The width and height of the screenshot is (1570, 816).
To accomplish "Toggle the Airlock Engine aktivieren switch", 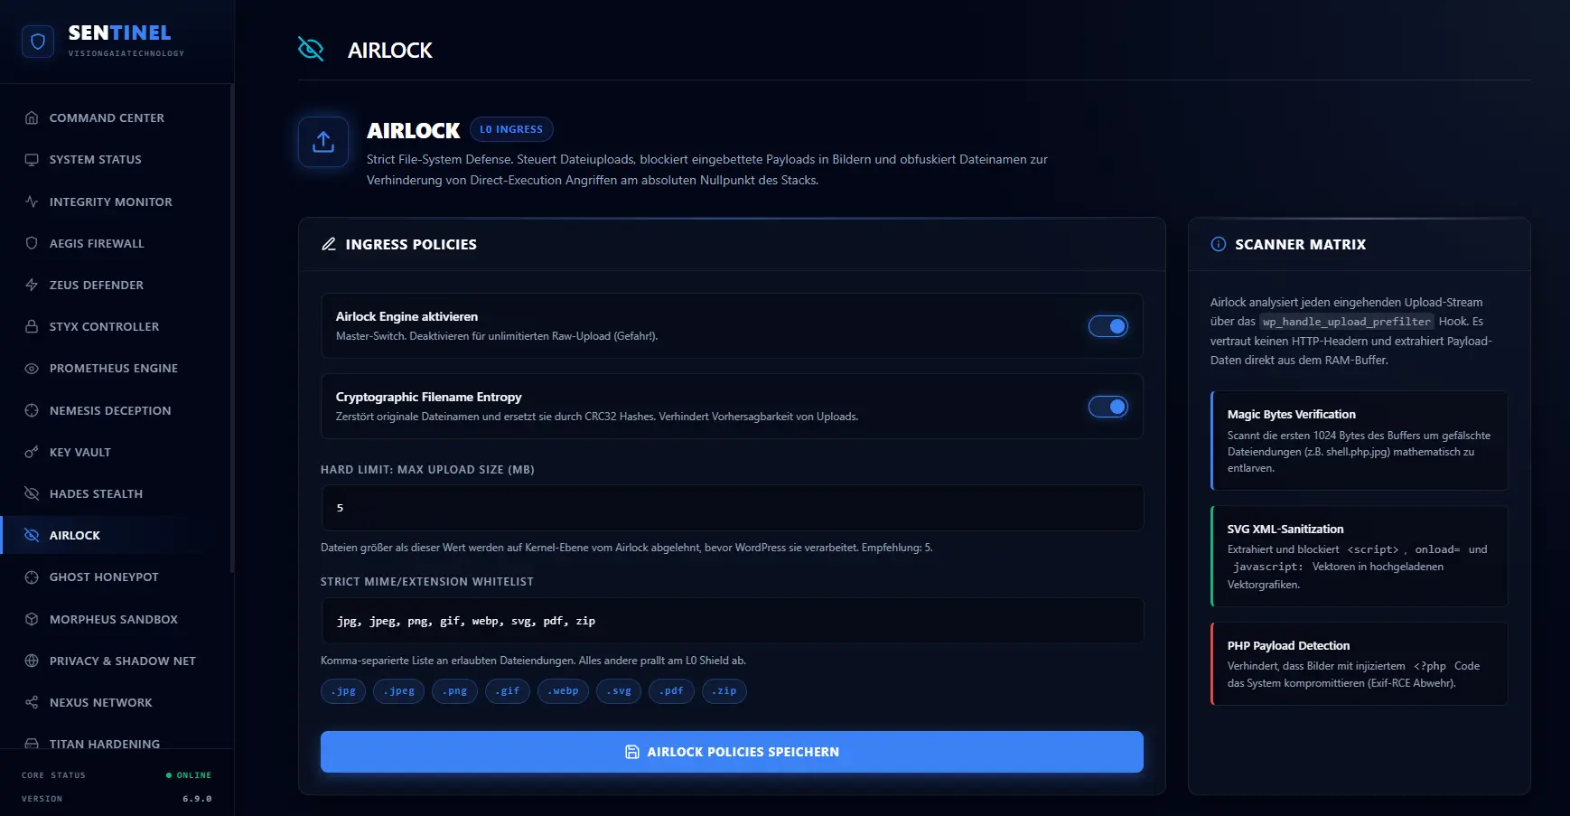I will pyautogui.click(x=1108, y=326).
